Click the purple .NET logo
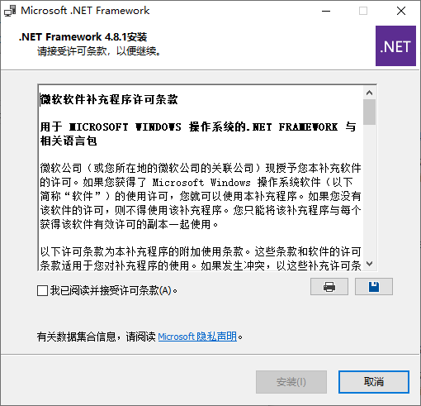This screenshot has width=421, height=406. tap(395, 45)
